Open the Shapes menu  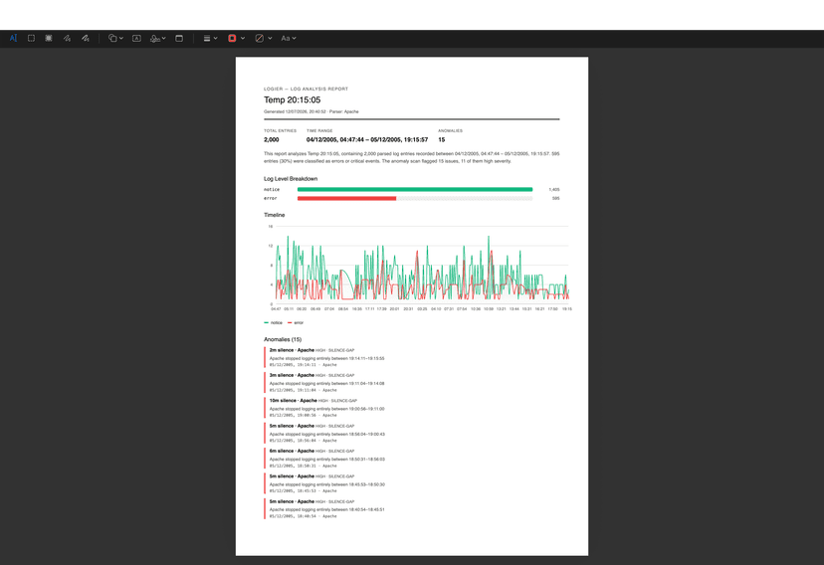click(x=115, y=38)
